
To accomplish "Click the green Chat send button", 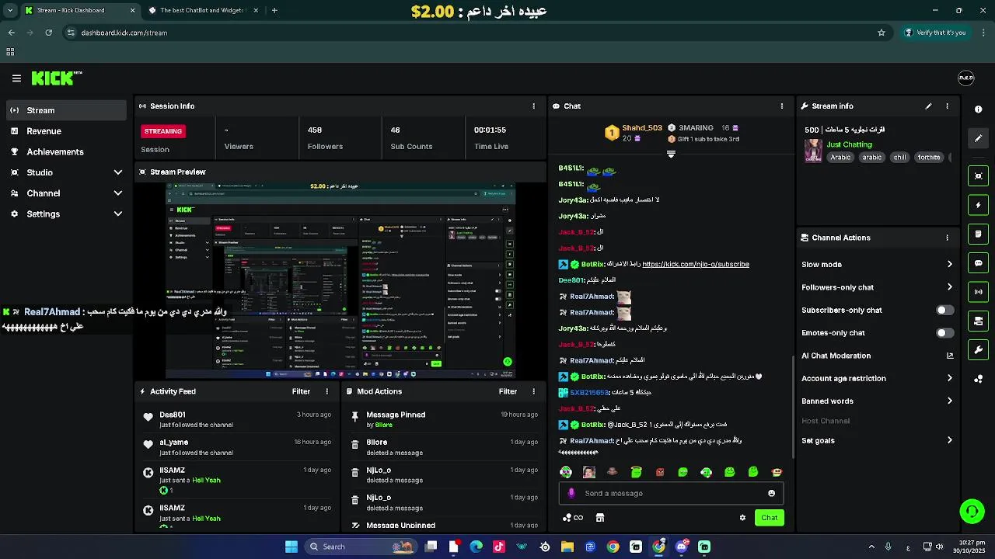I will click(x=769, y=518).
